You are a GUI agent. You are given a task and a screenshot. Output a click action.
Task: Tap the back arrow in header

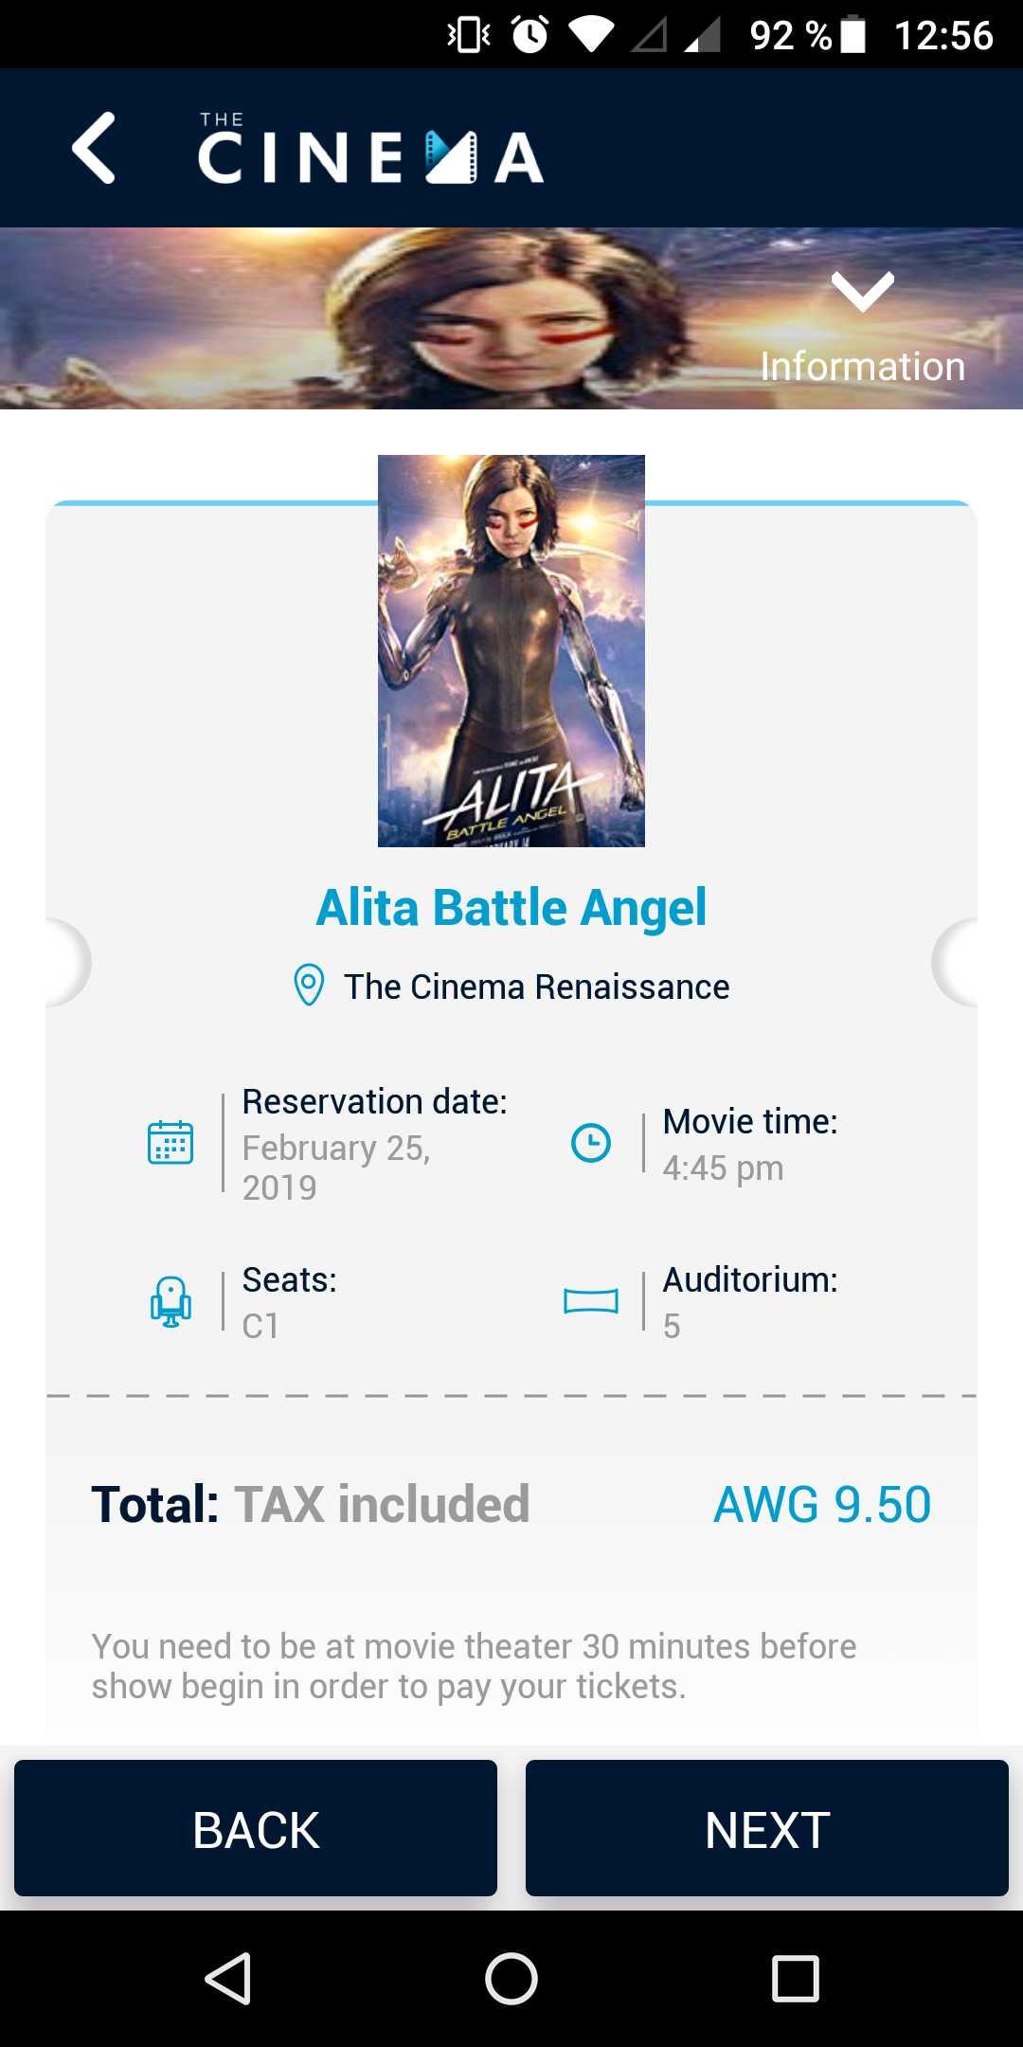click(94, 148)
